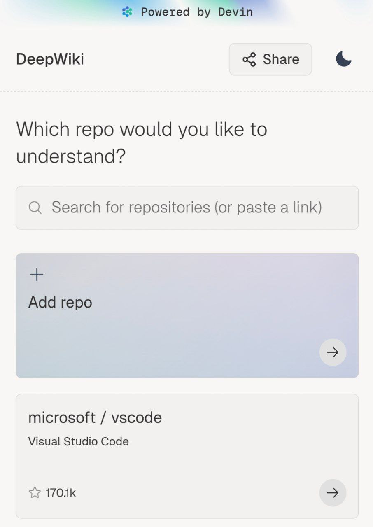Click the "Visual Studio Code" description text
This screenshot has width=373, height=527.
pos(79,442)
